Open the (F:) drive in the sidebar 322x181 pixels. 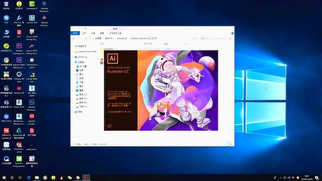point(82,107)
